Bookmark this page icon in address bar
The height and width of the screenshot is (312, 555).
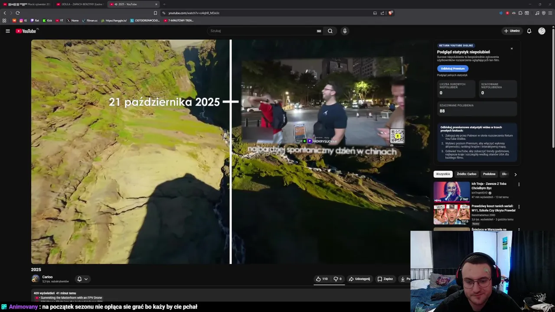click(155, 13)
